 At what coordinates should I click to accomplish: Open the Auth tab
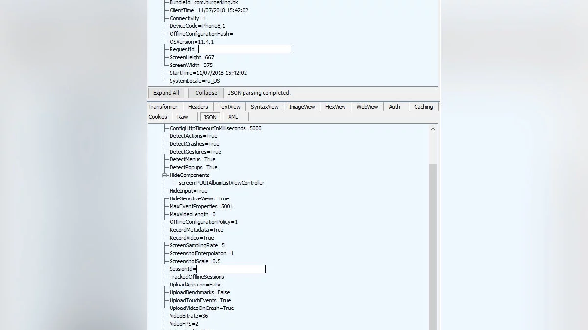[394, 107]
